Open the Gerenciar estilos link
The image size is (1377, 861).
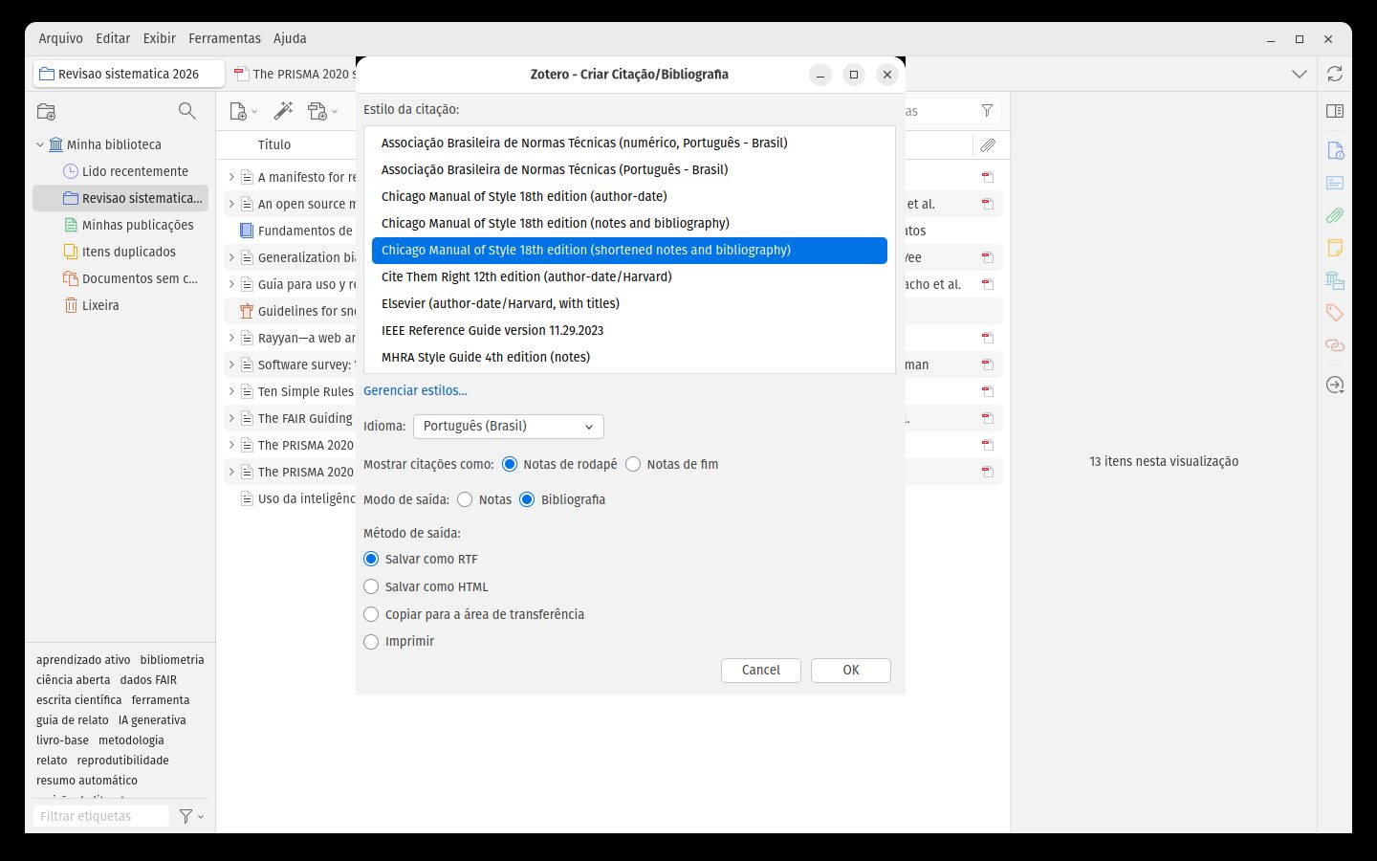coord(415,390)
